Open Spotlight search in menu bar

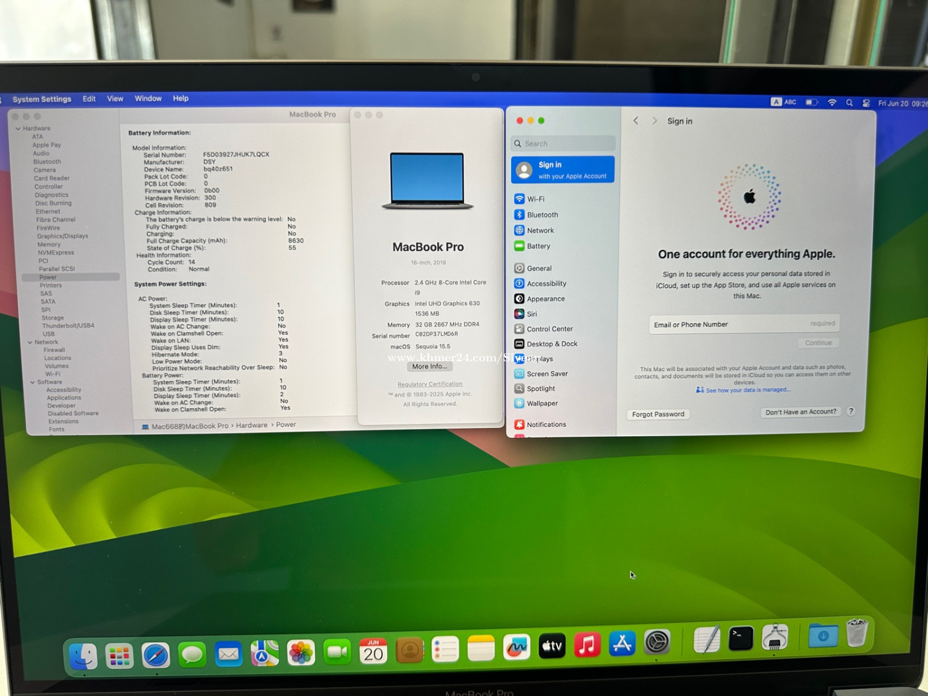pos(849,103)
